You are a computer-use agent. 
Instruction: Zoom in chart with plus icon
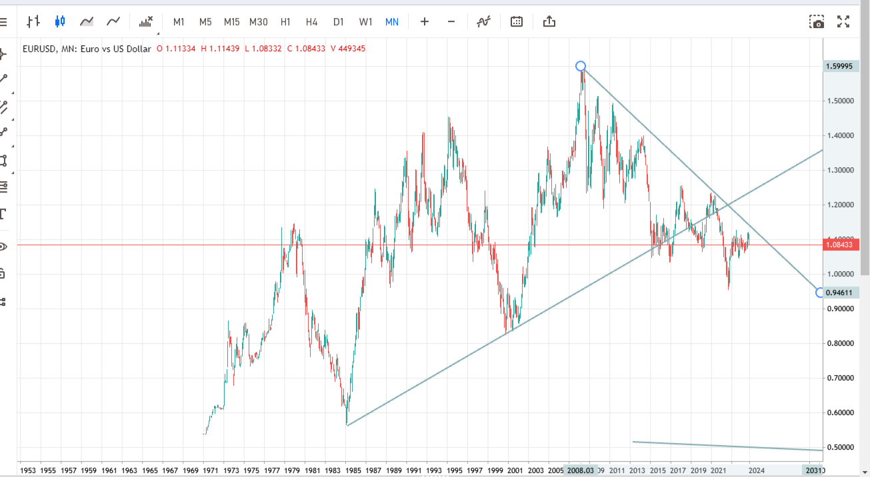425,22
